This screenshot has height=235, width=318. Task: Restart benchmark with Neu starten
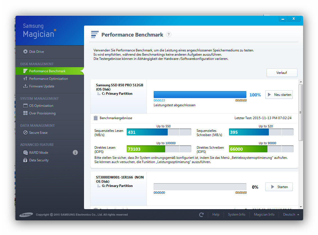[x=279, y=94]
